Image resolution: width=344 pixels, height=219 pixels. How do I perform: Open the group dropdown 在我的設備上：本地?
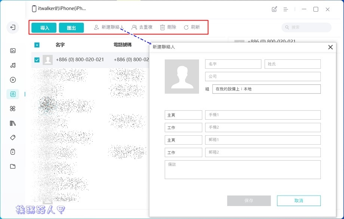pos(266,89)
